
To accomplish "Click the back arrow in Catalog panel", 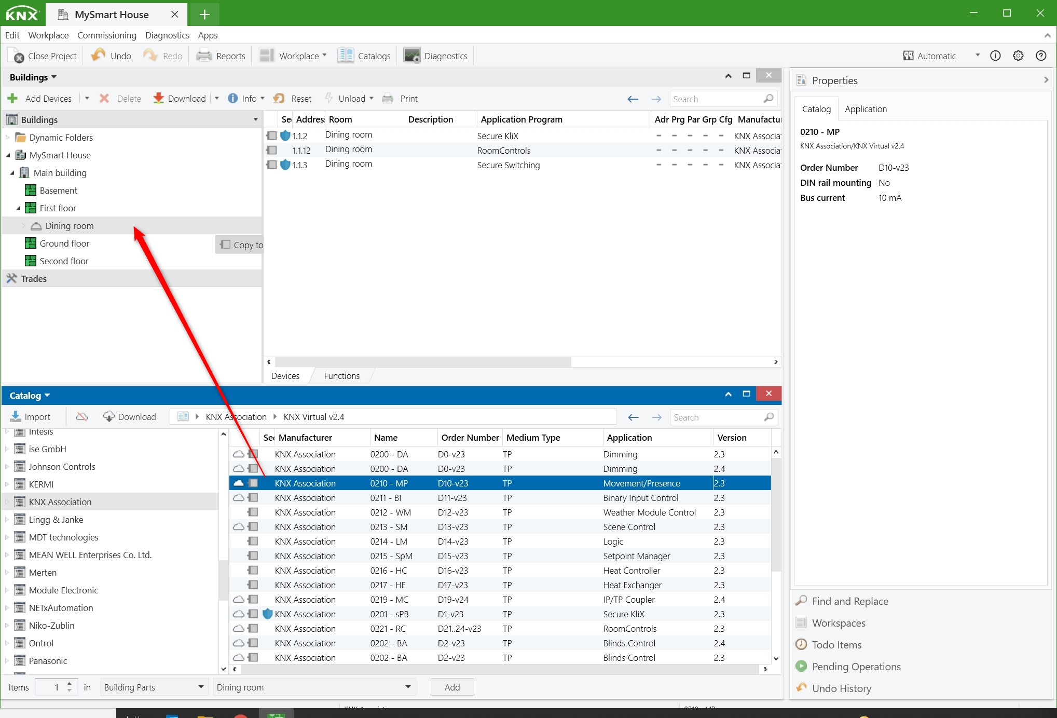I will tap(633, 417).
